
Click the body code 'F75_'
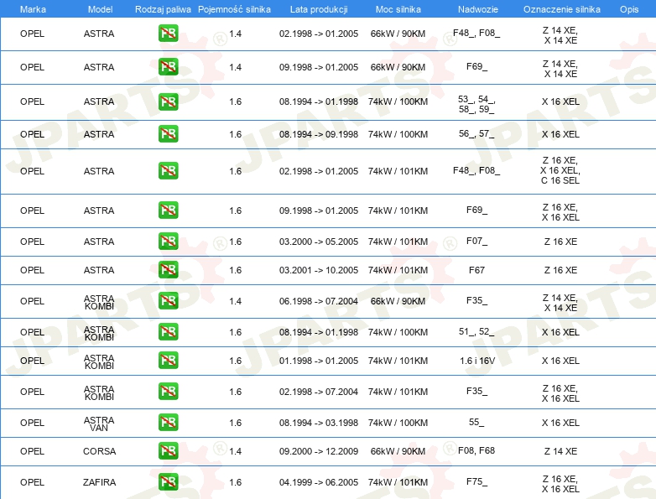pyautogui.click(x=477, y=482)
